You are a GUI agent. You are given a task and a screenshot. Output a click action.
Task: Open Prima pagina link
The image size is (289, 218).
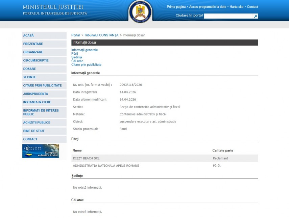tap(176, 7)
